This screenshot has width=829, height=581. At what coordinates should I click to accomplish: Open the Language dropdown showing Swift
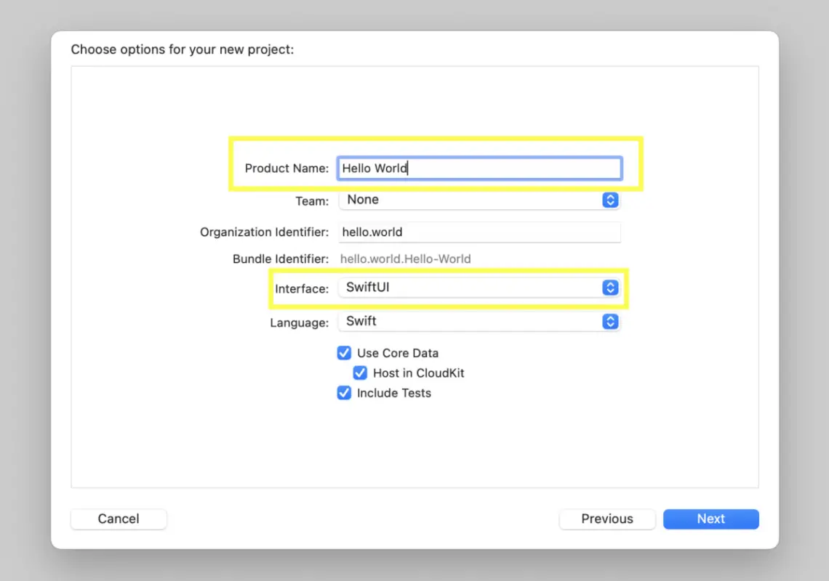coord(479,321)
